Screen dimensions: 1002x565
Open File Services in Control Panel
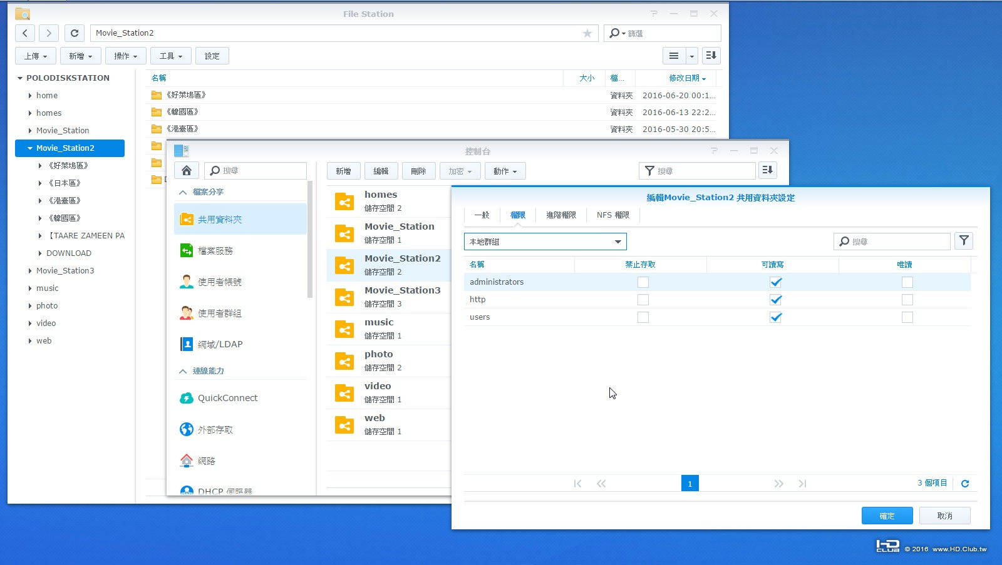240,251
